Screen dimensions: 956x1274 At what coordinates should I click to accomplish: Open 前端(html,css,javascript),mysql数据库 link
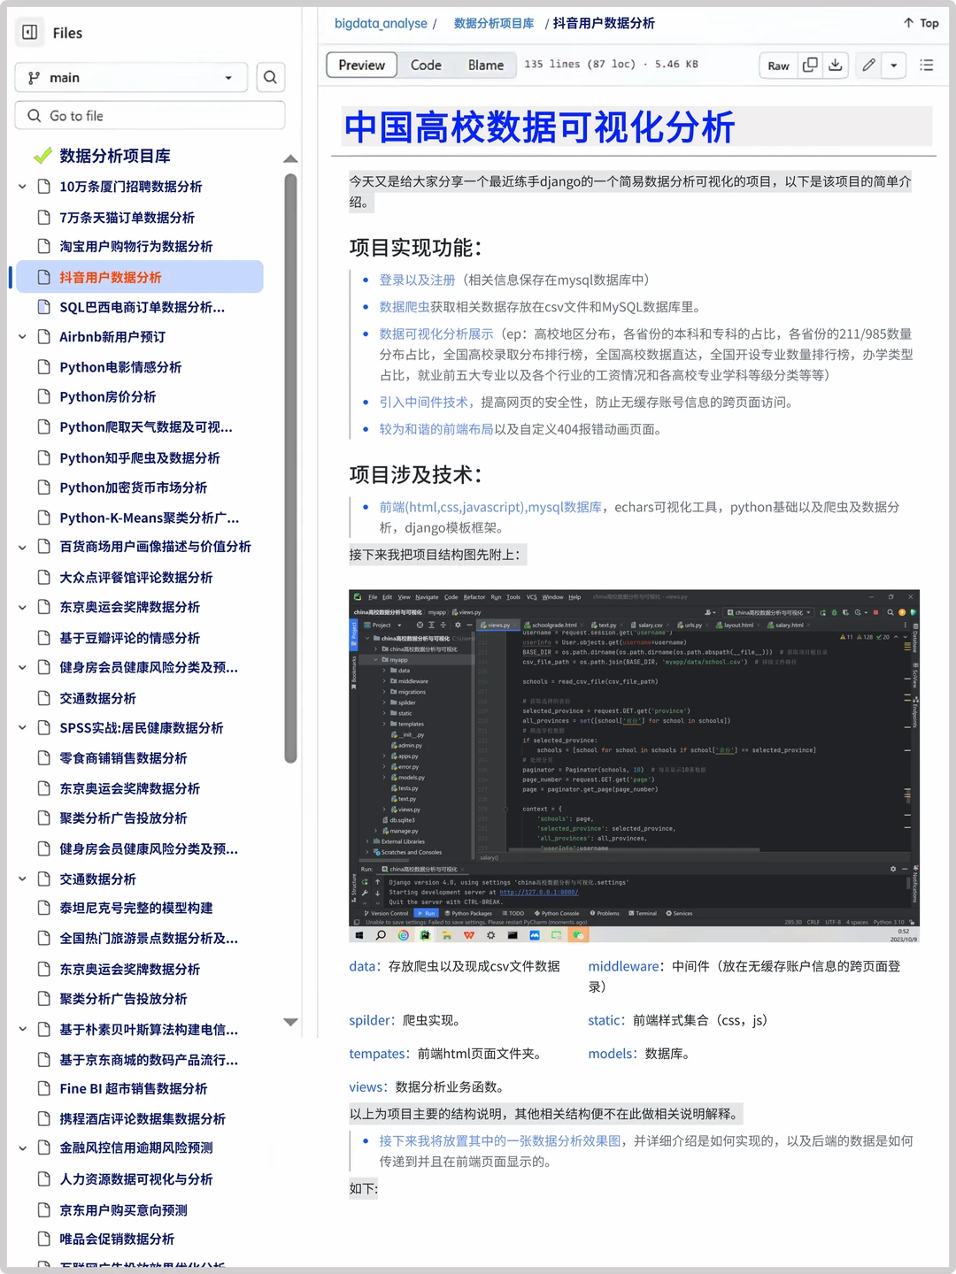pos(490,507)
